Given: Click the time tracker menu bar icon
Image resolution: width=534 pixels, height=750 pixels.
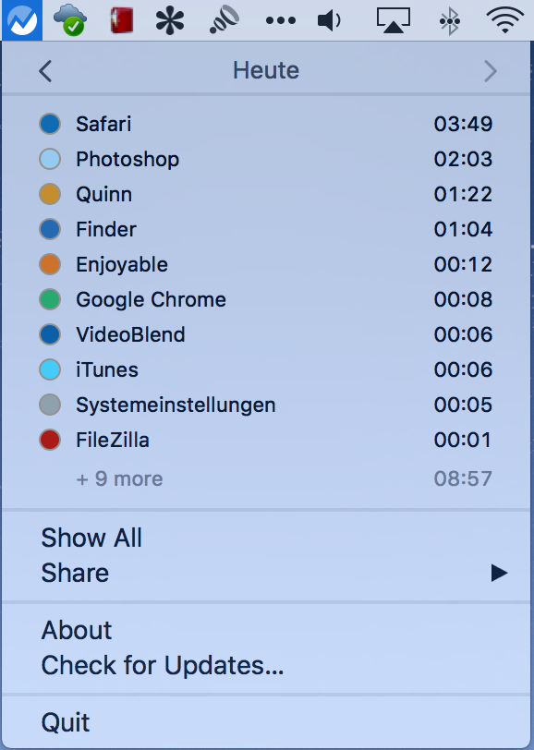Looking at the screenshot, I should (21, 20).
